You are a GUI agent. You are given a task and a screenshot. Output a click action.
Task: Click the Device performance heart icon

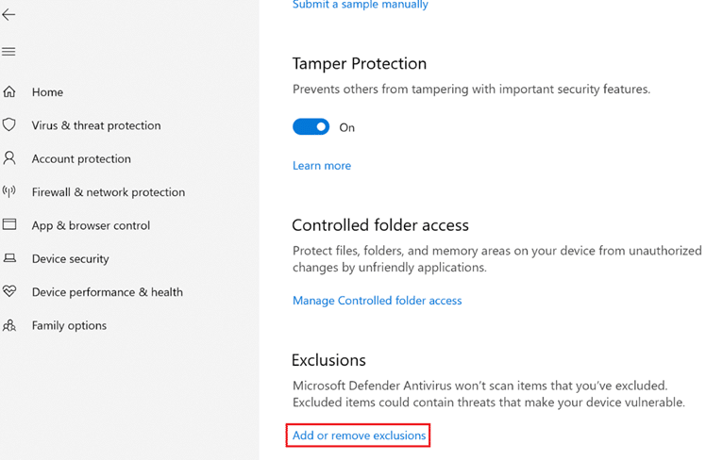coord(9,292)
